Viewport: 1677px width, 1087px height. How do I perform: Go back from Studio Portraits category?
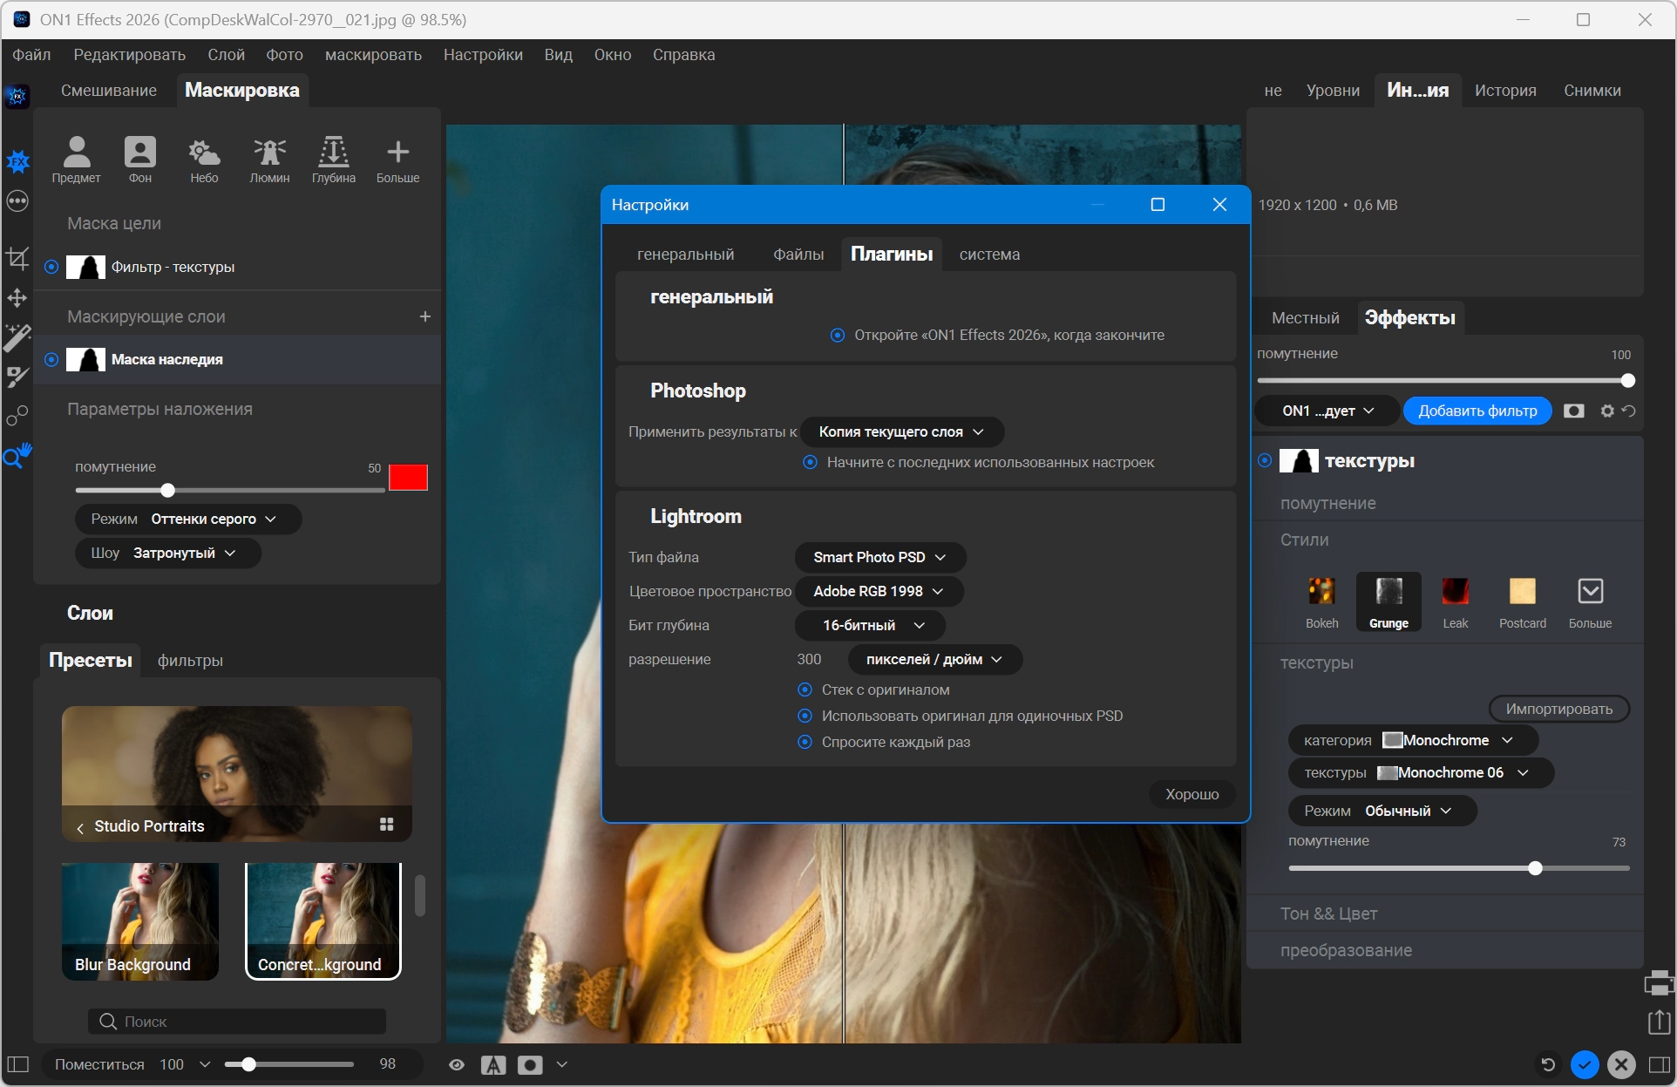coord(80,827)
